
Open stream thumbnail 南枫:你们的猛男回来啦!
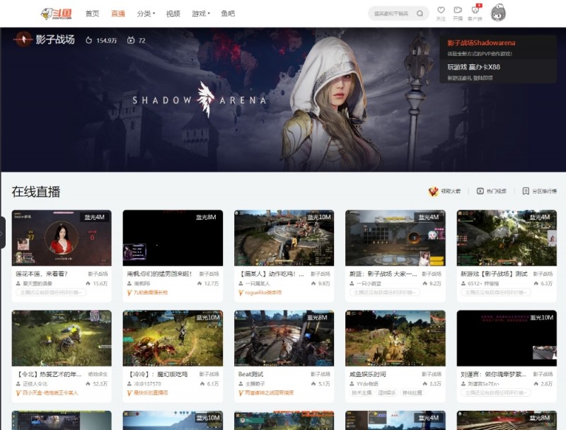[x=173, y=238]
